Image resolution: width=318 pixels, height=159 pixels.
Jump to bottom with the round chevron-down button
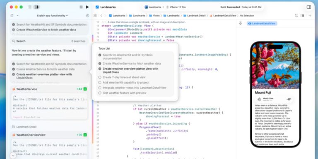tap(13, 156)
